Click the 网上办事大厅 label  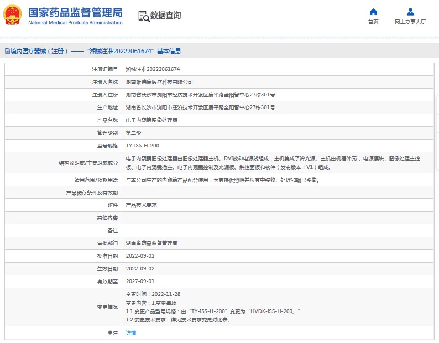(x=410, y=22)
